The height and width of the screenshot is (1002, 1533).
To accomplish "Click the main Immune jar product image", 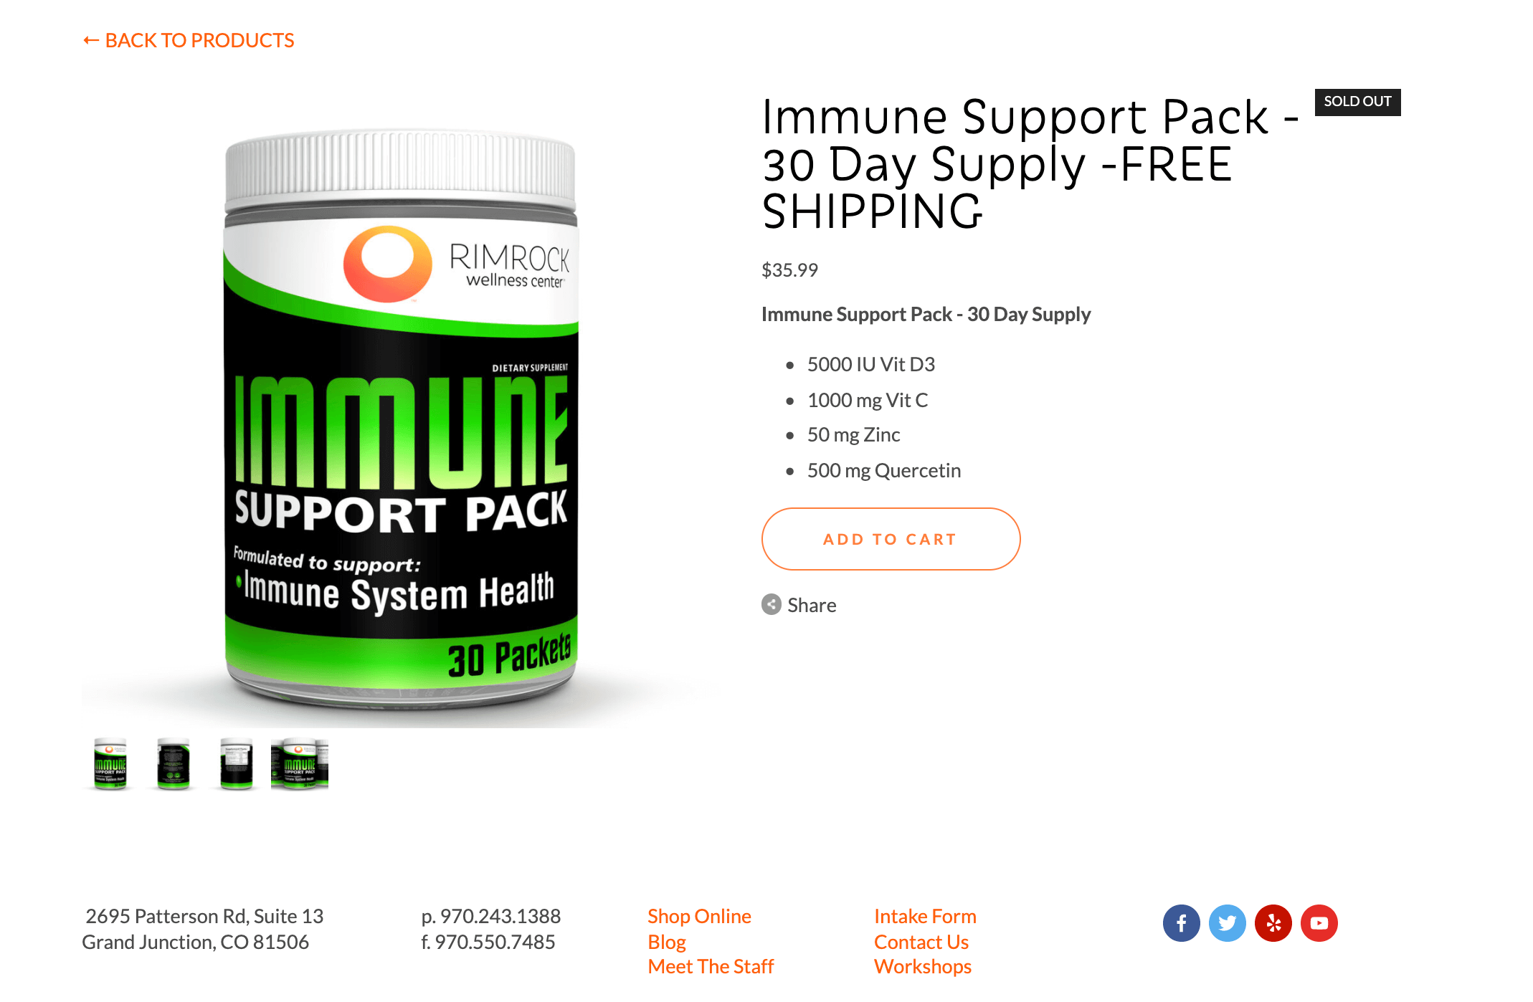I will tap(402, 419).
